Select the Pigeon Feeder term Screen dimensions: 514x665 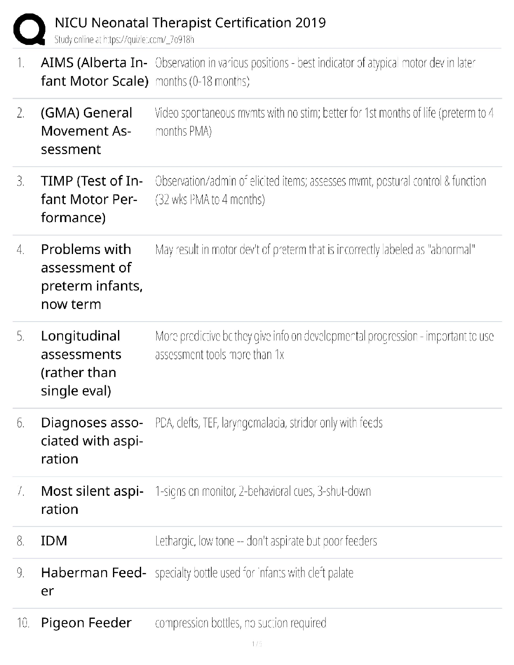(86, 623)
